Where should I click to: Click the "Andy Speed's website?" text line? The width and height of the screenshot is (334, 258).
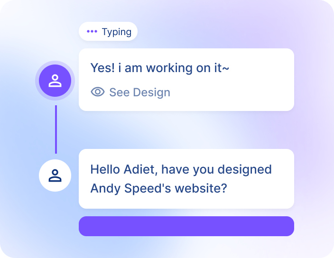point(158,188)
